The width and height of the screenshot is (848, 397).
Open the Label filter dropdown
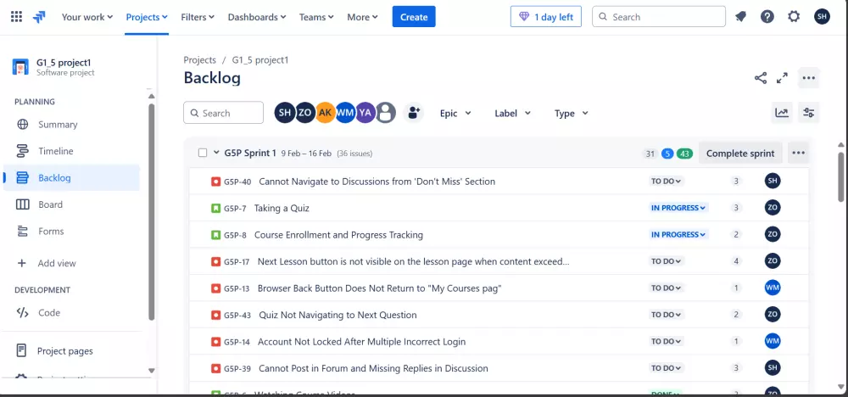513,113
